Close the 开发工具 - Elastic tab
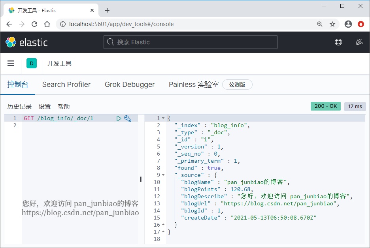The width and height of the screenshot is (370, 248). click(92, 10)
